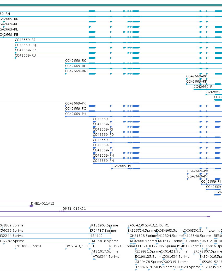The height and width of the screenshot is (271, 222).
Task: Click EST label AT15818.5prime
Action: (105, 241)
